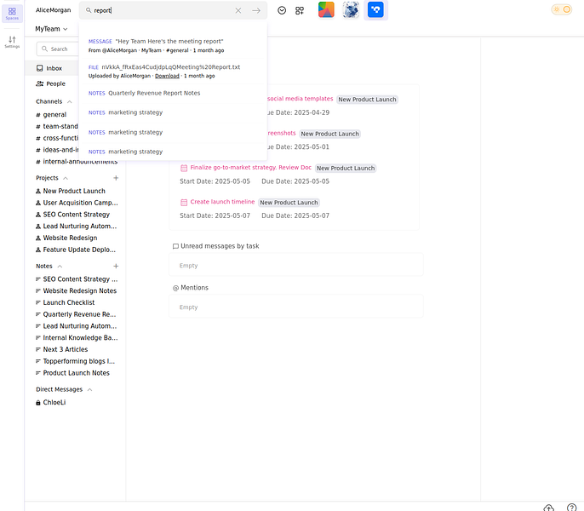Open the 'Hey Team' message search result
Image resolution: width=584 pixels, height=511 pixels.
173,45
